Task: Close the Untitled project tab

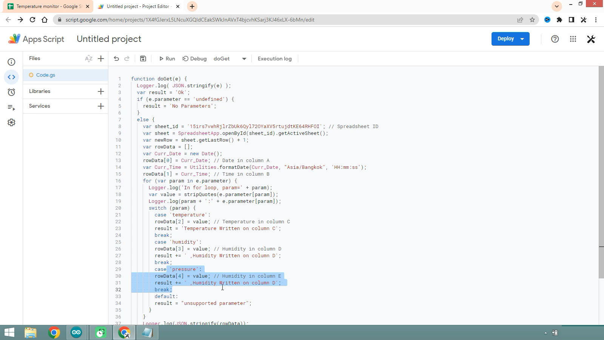Action: pos(178,6)
